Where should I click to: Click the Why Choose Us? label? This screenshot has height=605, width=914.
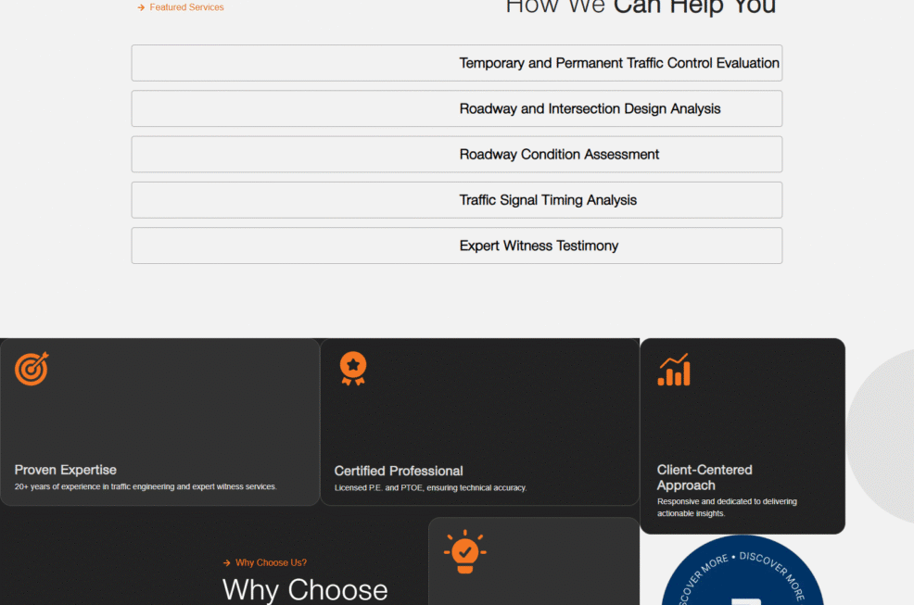[x=271, y=563]
